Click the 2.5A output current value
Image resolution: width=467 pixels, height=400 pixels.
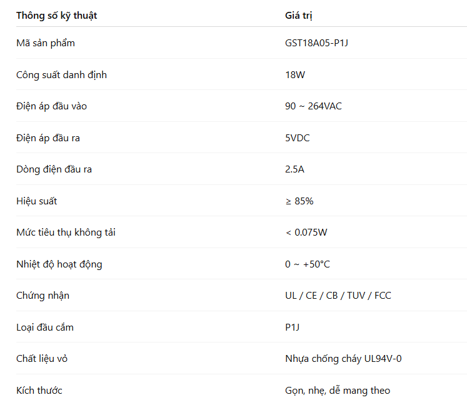coord(295,169)
